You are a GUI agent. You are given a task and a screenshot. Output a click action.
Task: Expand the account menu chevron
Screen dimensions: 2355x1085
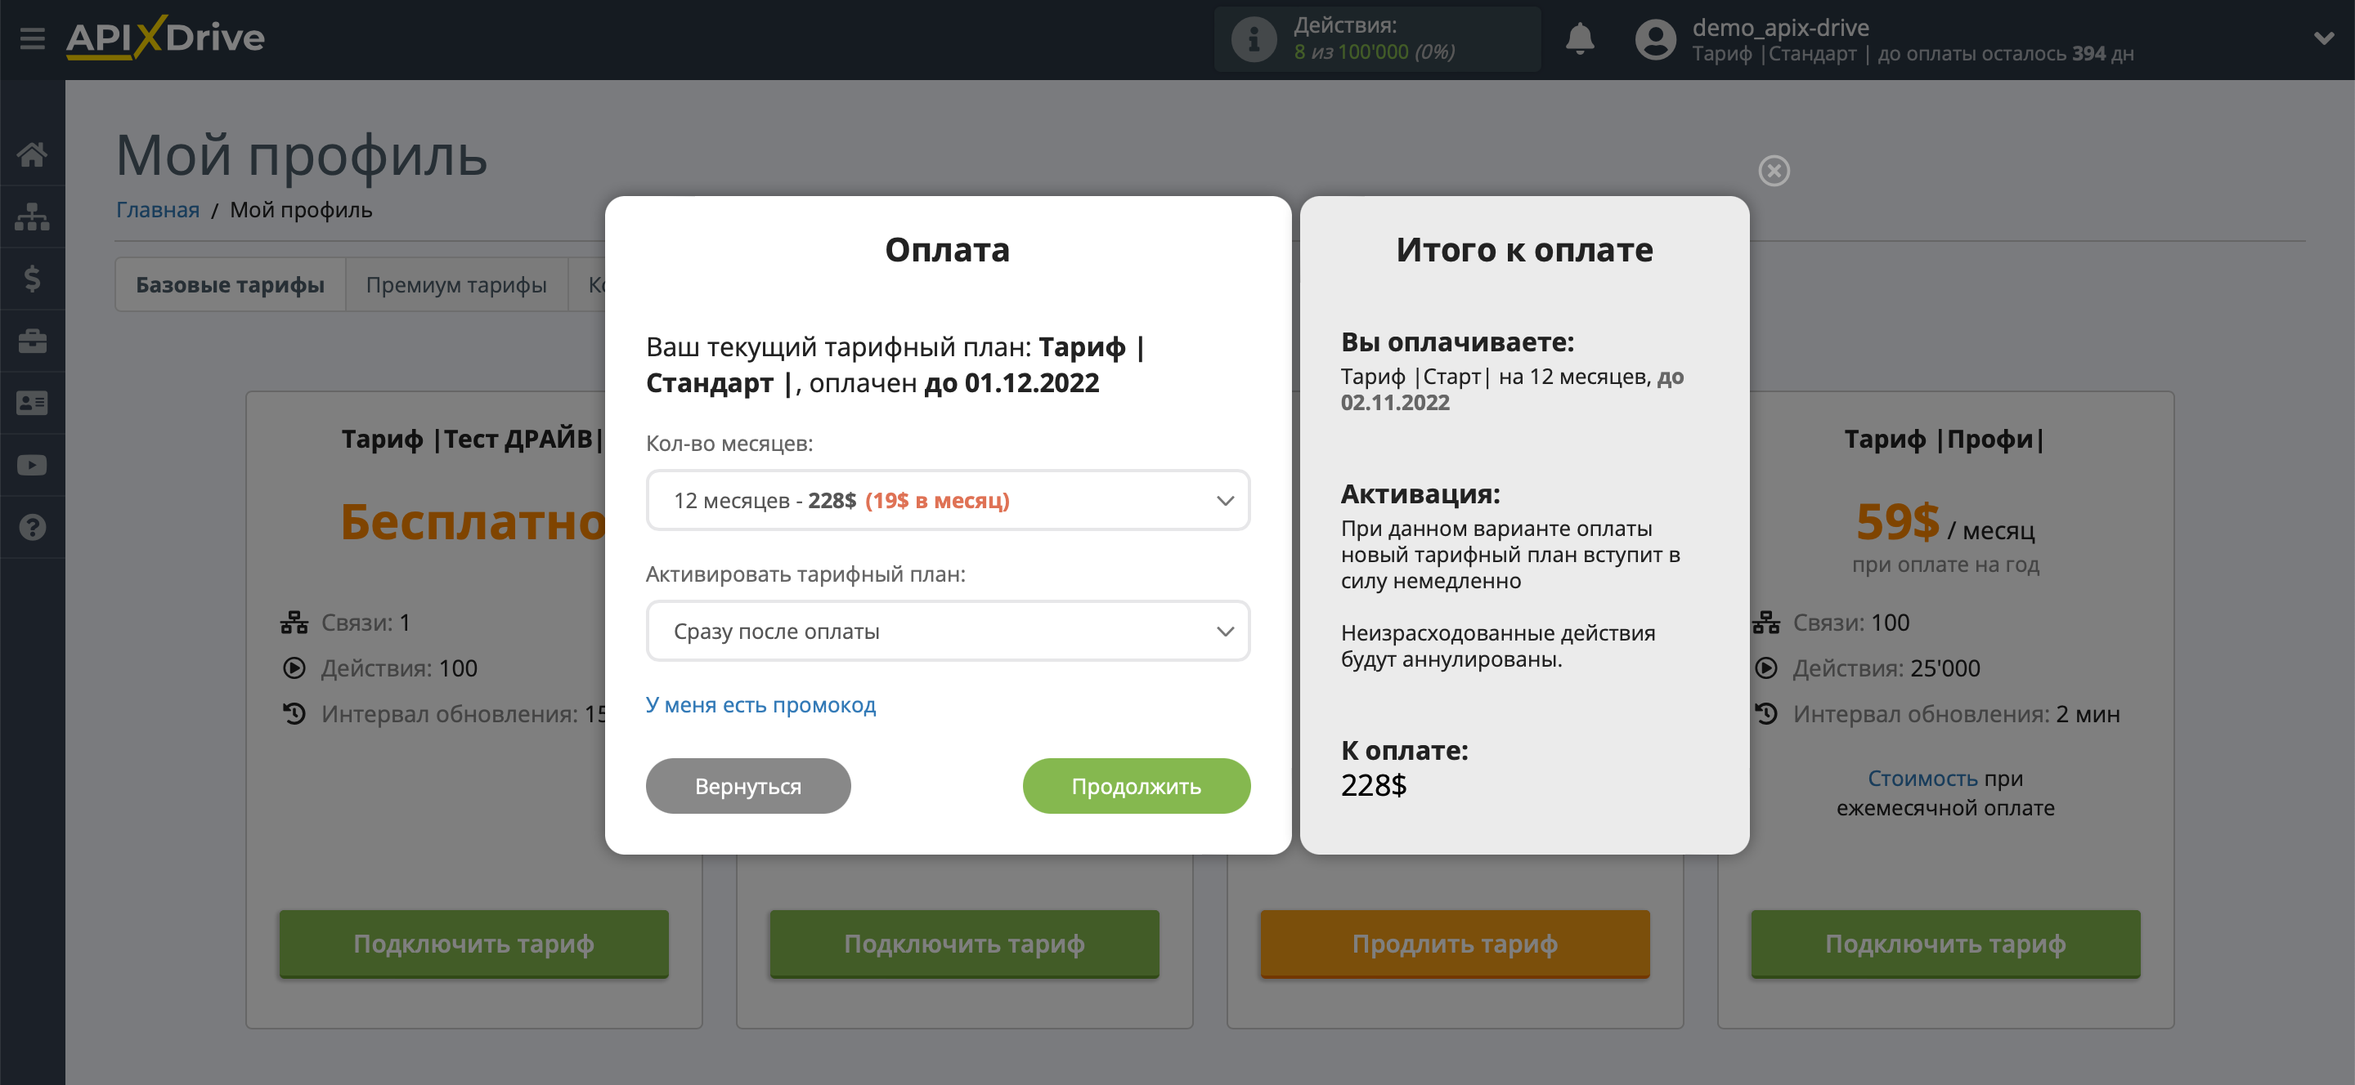[2323, 38]
